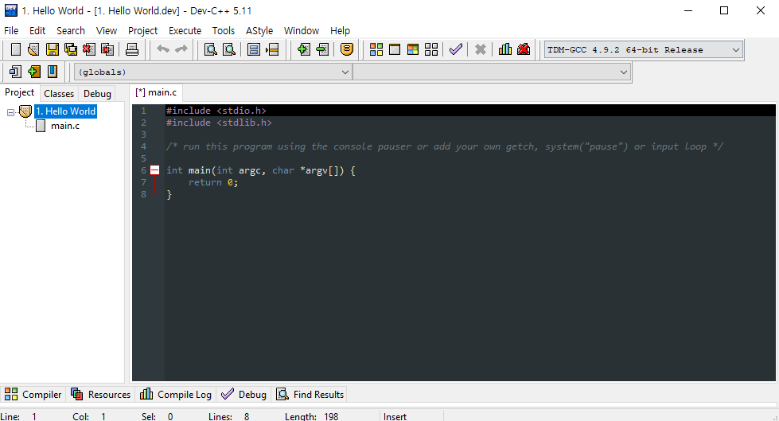Maximize the Dev-C++ window
Viewport: 779px width, 421px height.
point(724,10)
